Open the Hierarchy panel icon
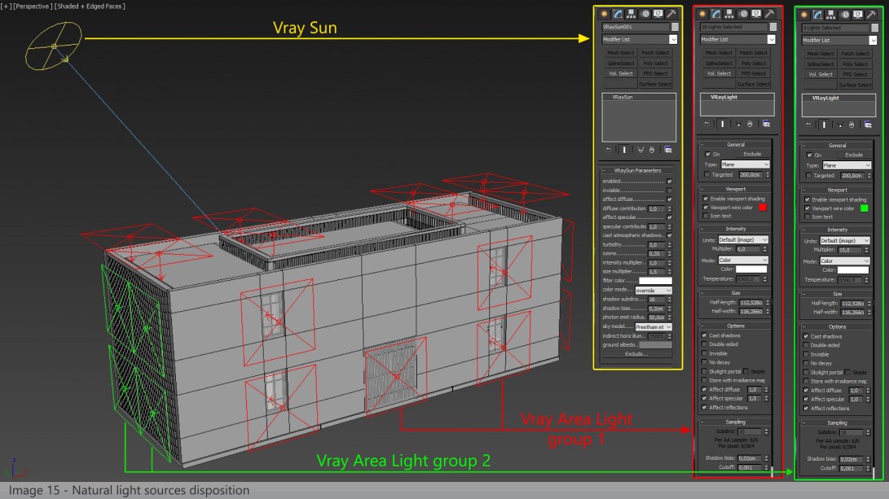The height and width of the screenshot is (499, 889). point(631,13)
